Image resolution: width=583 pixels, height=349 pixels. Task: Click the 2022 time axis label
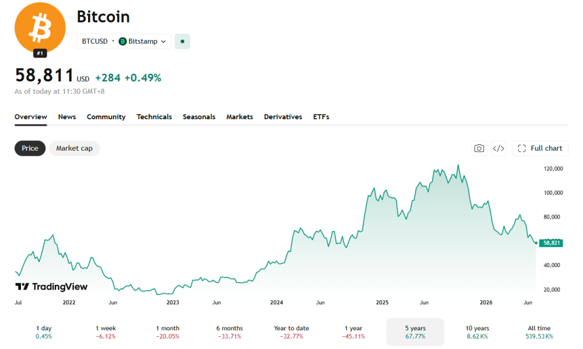(x=69, y=302)
